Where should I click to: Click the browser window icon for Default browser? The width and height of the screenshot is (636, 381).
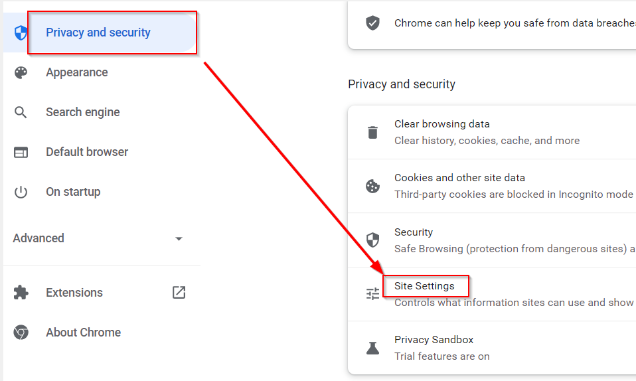pos(21,152)
